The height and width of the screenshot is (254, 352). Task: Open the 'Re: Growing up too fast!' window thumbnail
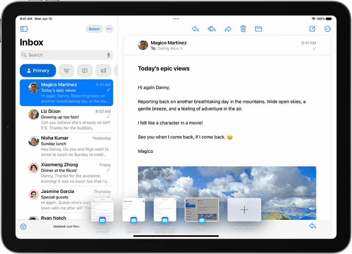pos(165,210)
